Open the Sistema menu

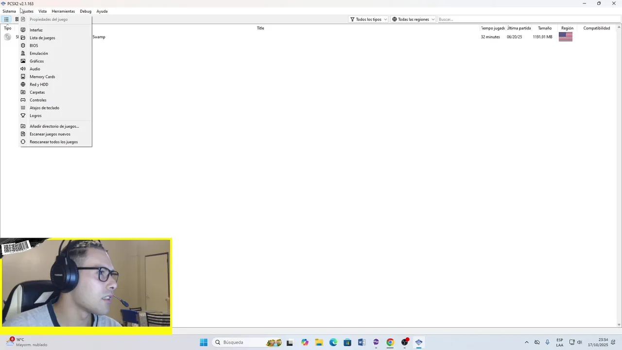[x=9, y=11]
